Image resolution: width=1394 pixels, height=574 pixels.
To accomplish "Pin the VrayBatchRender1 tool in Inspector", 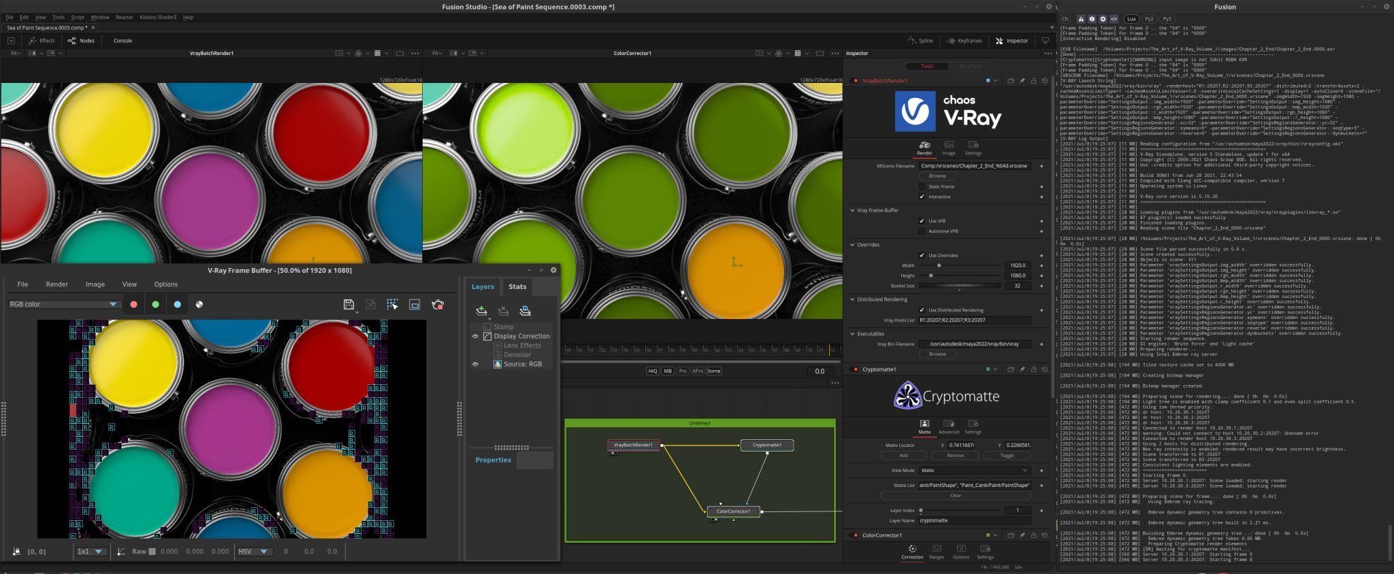I will click(1022, 81).
